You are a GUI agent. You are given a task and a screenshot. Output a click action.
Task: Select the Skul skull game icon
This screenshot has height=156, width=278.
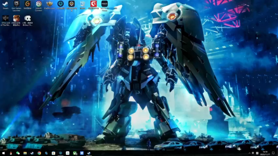click(27, 20)
